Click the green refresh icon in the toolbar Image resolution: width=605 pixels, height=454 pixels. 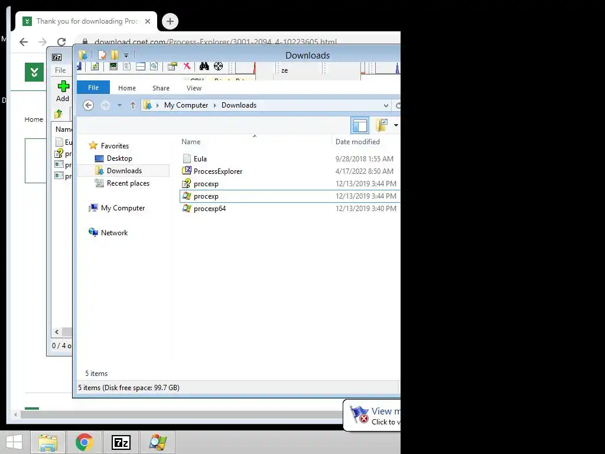point(95,66)
